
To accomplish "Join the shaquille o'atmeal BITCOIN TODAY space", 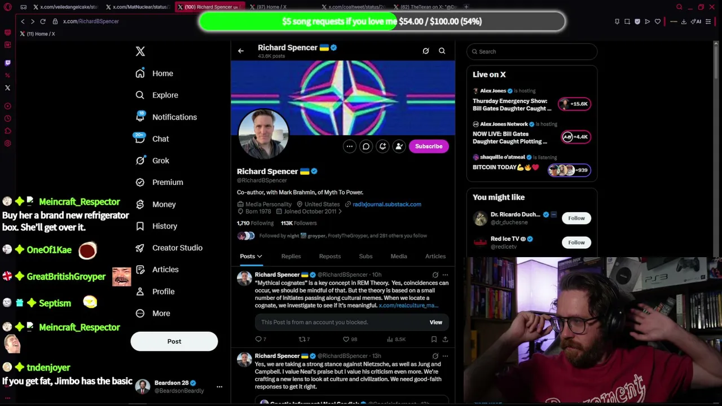I will (531, 166).
